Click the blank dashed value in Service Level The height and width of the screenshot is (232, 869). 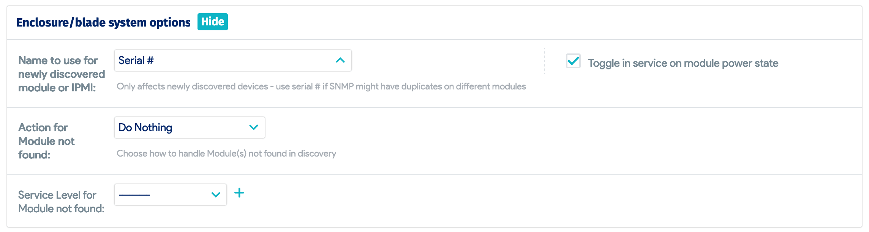(x=134, y=195)
